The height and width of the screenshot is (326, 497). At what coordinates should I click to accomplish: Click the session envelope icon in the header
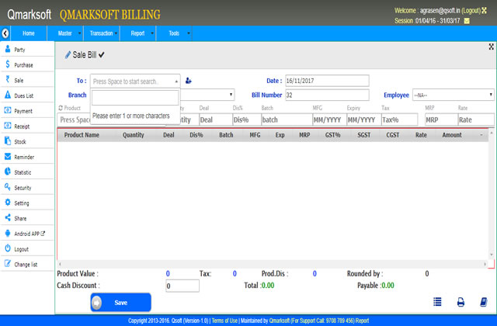467,21
